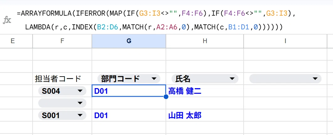Screen dimensions: 333x135
Task: Select column H header
Action: point(205,41)
